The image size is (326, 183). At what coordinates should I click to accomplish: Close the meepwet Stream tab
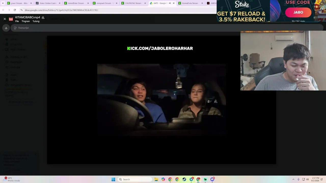pos(117,3)
